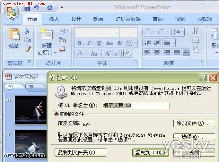Image resolution: width=219 pixels, height=162 pixels.
Task: Click the CD name input field
Action: pyautogui.click(x=135, y=105)
